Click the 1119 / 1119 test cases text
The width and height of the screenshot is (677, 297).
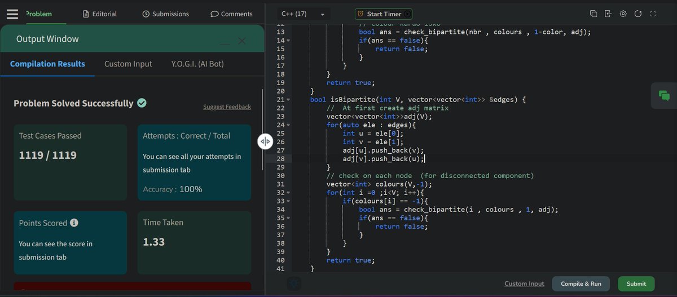click(x=48, y=155)
